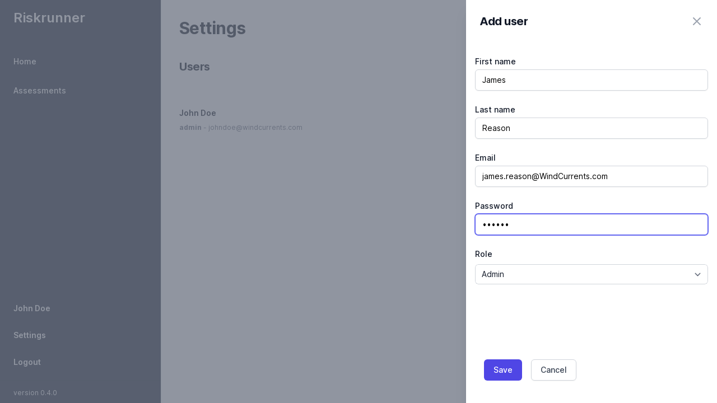Click the version 0.4.0 text
This screenshot has width=717, height=403.
tap(35, 393)
